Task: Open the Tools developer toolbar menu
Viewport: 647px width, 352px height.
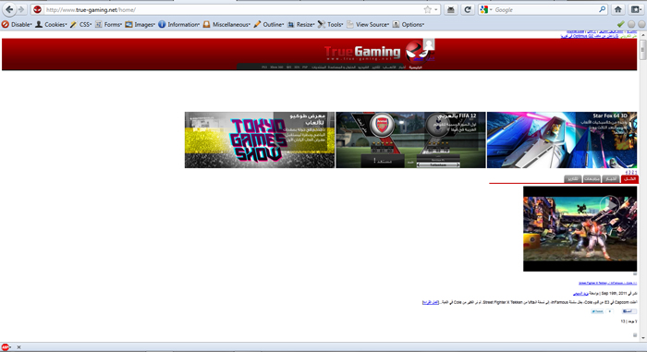Action: (330, 25)
